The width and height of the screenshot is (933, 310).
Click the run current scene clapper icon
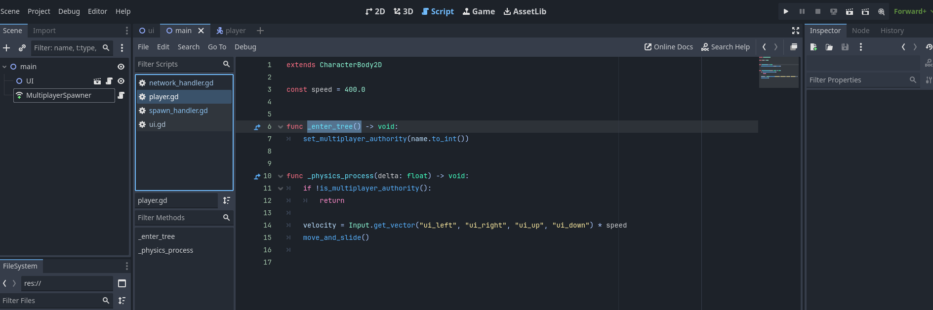coord(849,11)
